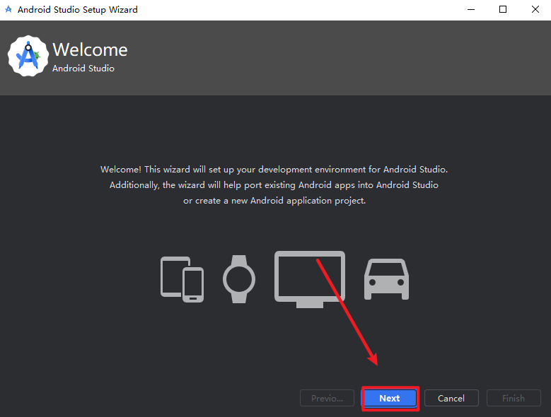Screen dimensions: 551x417
Task: Click the smartwatch wearable icon
Action: coord(238,279)
